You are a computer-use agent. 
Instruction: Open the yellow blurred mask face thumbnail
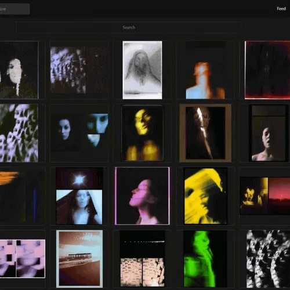[205, 196]
